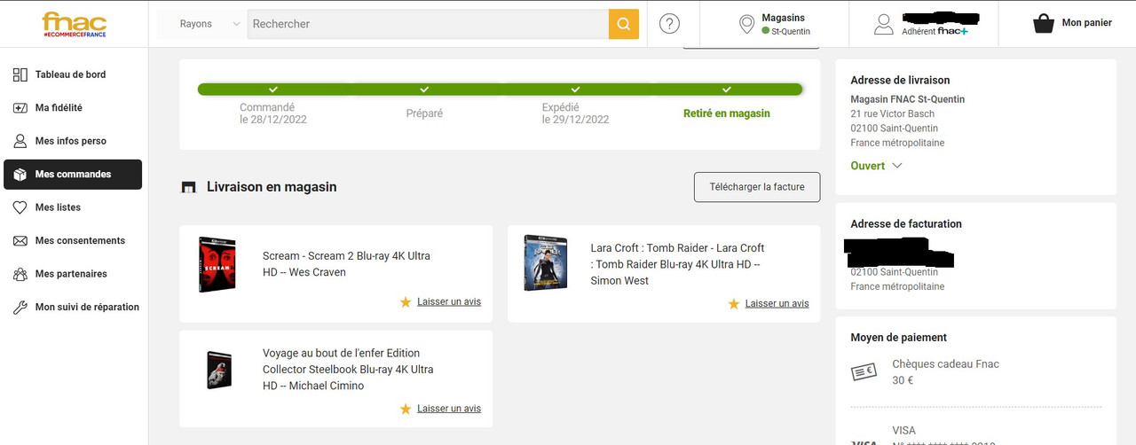Screen dimensions: 1136x445
Task: Select Mes commandes in sidebar
Action: (x=73, y=174)
